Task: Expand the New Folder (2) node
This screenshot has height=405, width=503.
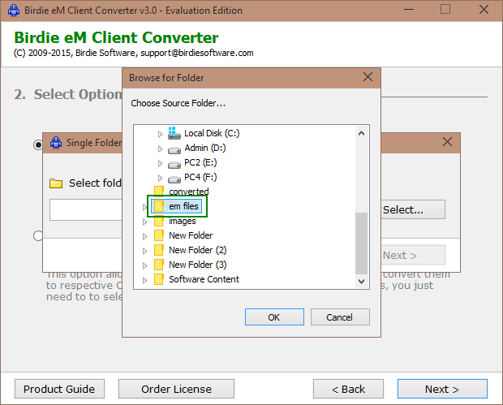Action: 144,251
